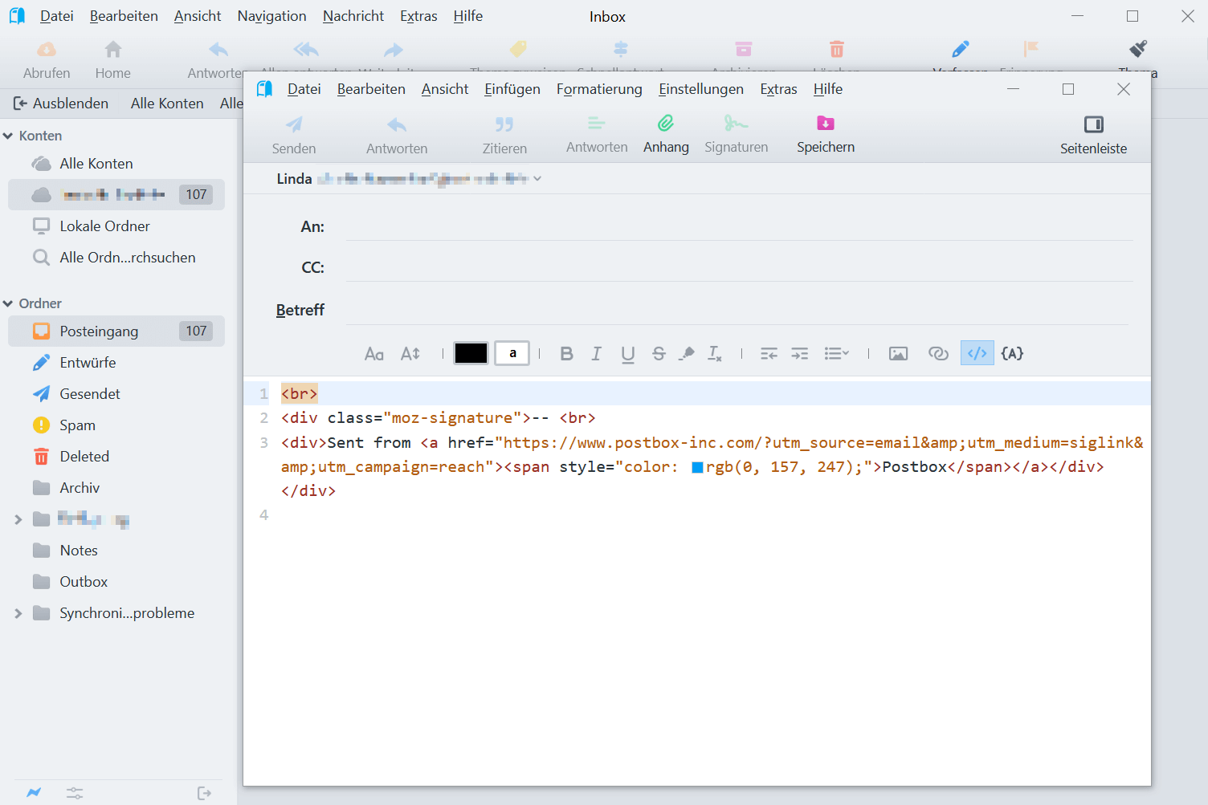Open Nachricht menu in the Inbox window

pyautogui.click(x=353, y=16)
